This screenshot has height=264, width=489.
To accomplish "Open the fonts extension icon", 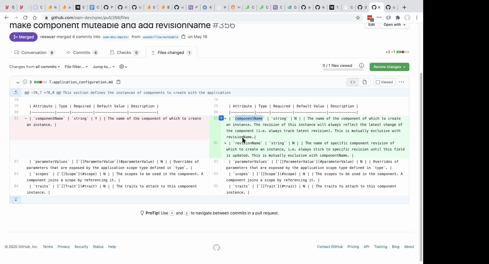I will [379, 18].
